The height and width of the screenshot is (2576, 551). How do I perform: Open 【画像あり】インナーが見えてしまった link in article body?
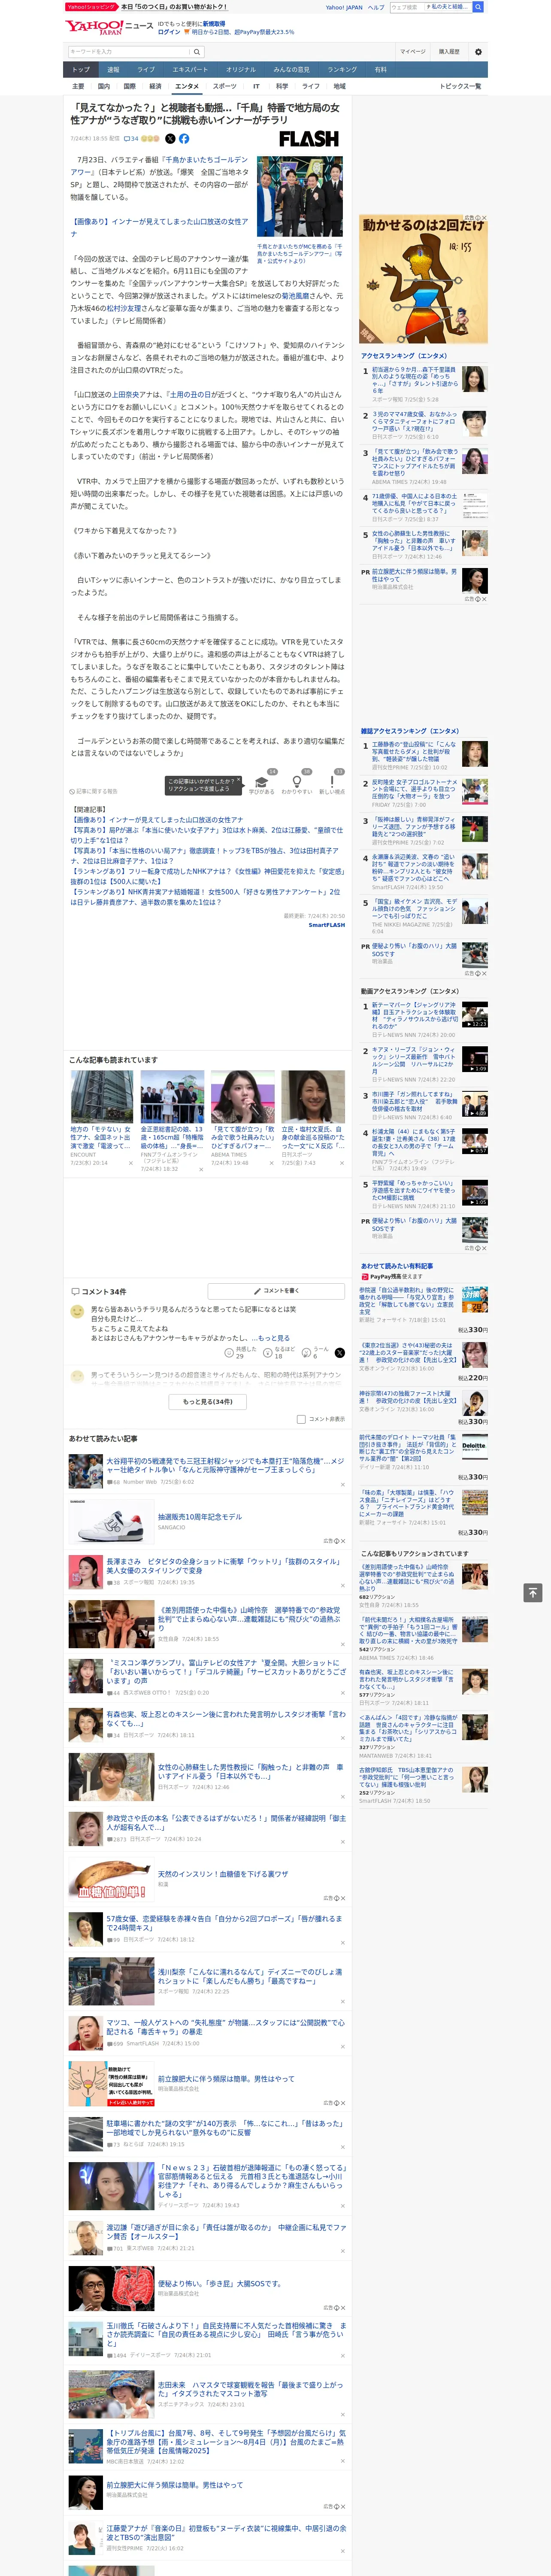coord(159,227)
